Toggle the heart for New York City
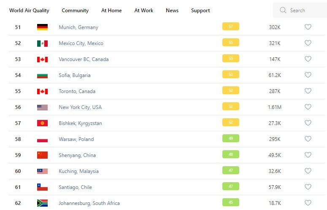Screen dimensions: 327x210 coord(308,107)
